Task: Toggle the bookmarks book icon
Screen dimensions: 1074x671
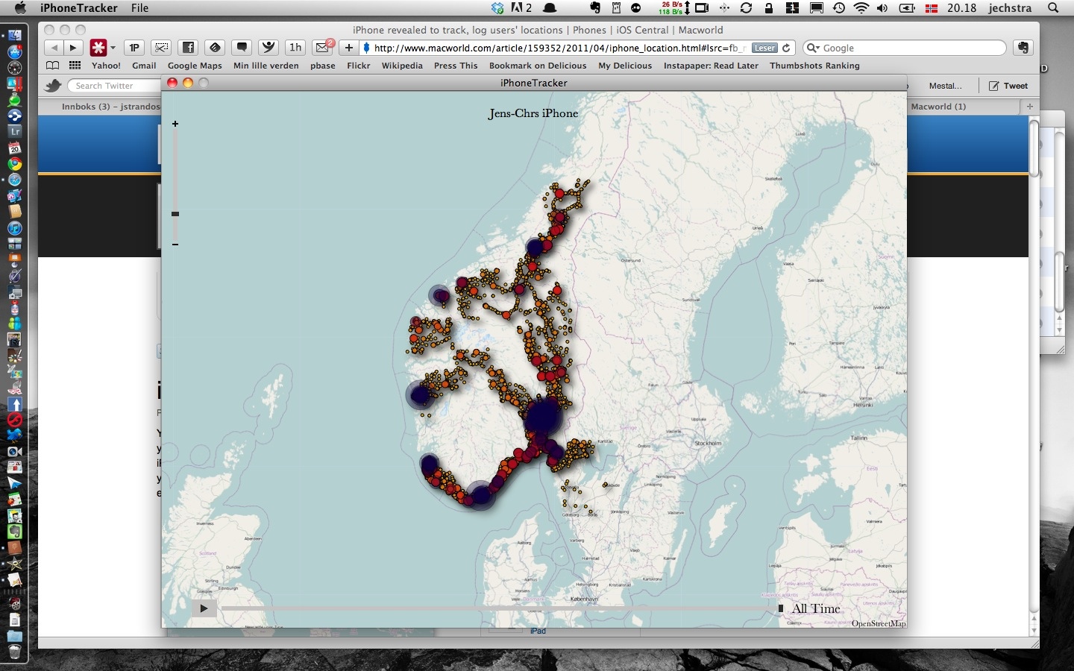Action: coord(52,66)
